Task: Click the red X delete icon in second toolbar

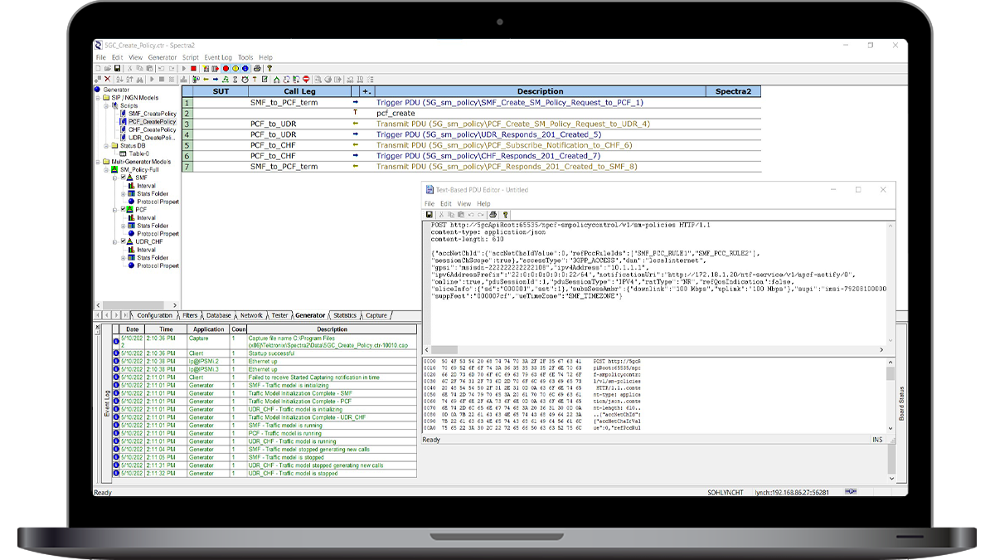Action: (x=107, y=79)
